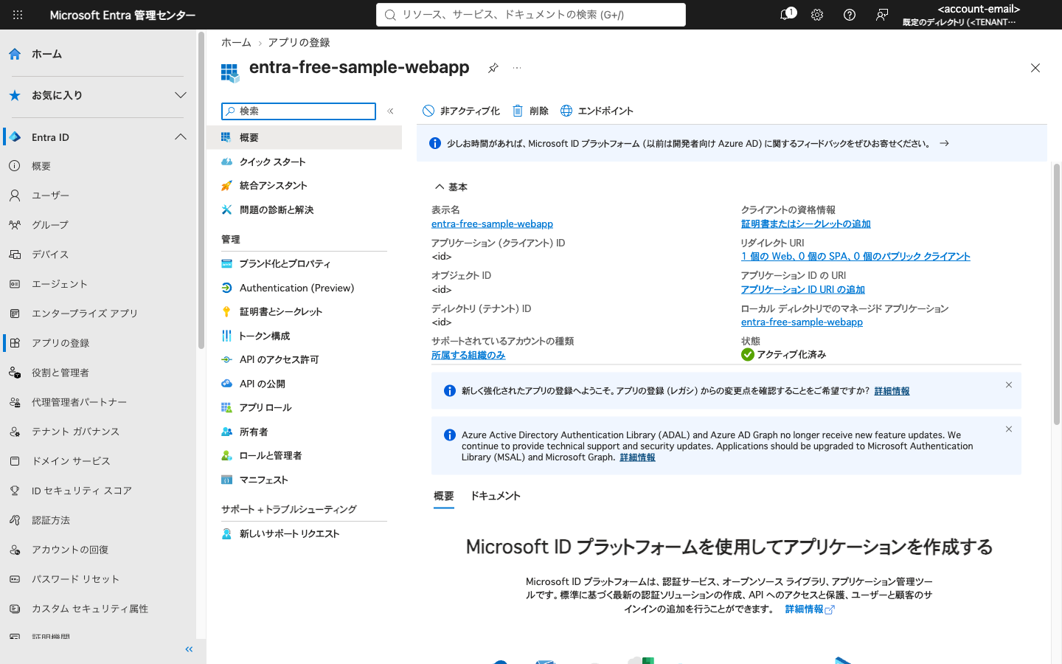Click the main content vertical scrollbar
Viewport: 1062px width, 664px height.
click(1056, 295)
